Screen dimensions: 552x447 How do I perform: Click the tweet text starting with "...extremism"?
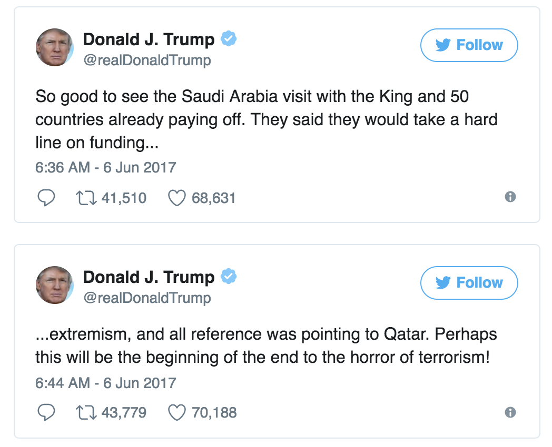[266, 346]
